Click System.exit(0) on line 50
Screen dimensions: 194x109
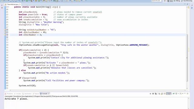click(27, 85)
